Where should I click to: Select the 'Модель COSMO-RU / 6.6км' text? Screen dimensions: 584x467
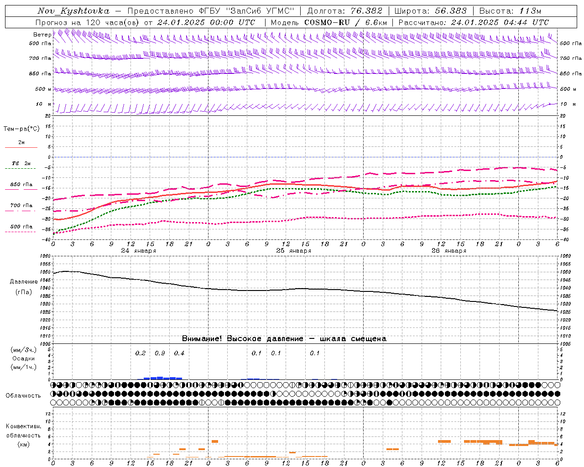click(328, 22)
